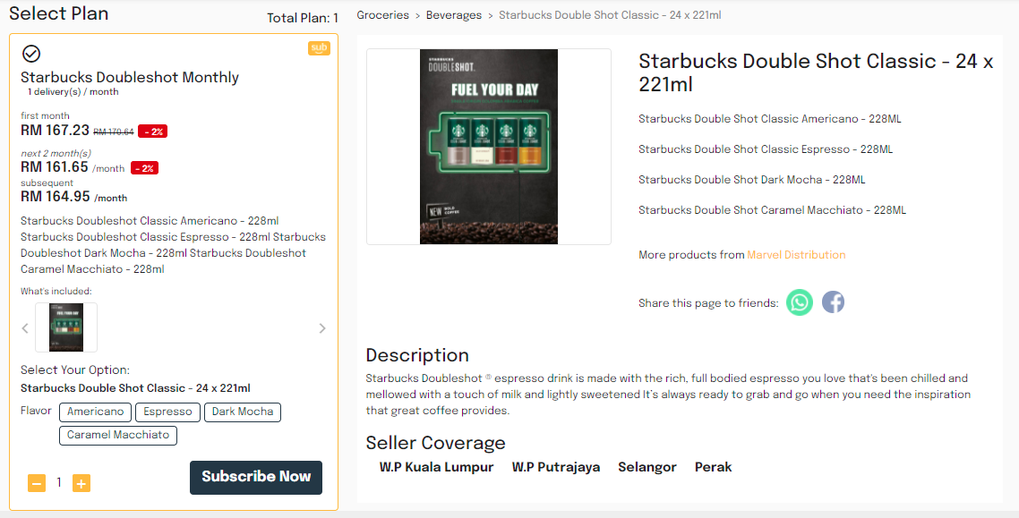This screenshot has width=1019, height=518.
Task: Click the last breadcrumb product name
Action: click(x=610, y=15)
